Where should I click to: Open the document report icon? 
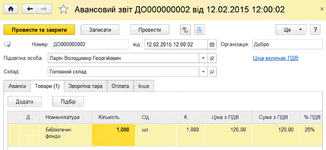[x=199, y=30]
